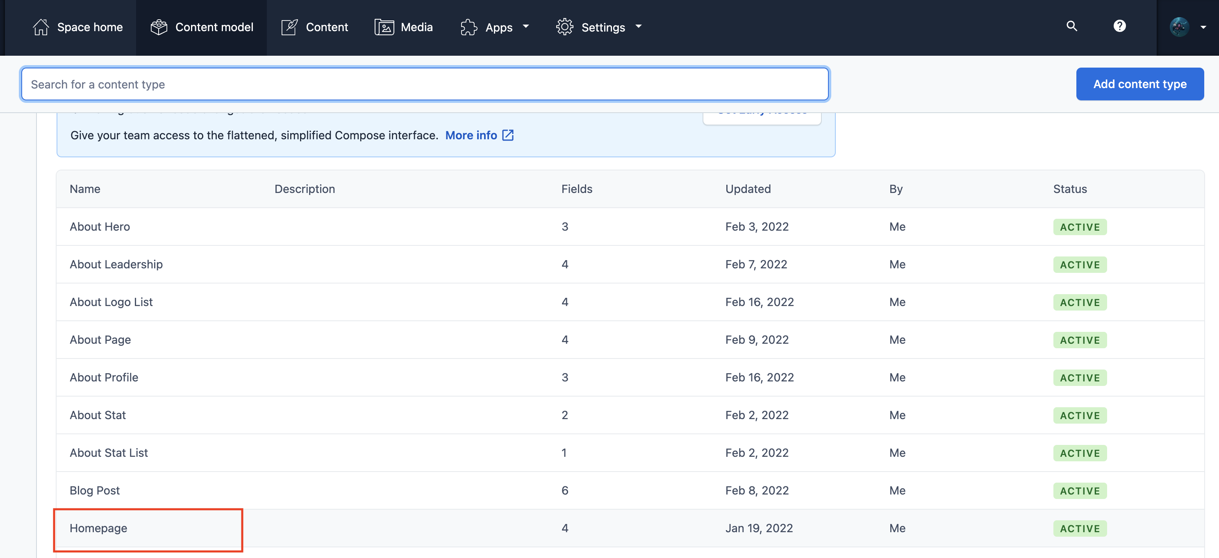
Task: Open the Blog Post content type row
Action: tap(95, 490)
